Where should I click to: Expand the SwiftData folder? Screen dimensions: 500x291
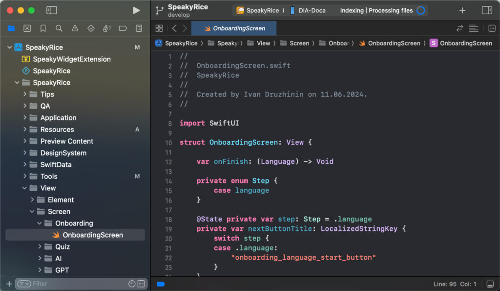24,164
